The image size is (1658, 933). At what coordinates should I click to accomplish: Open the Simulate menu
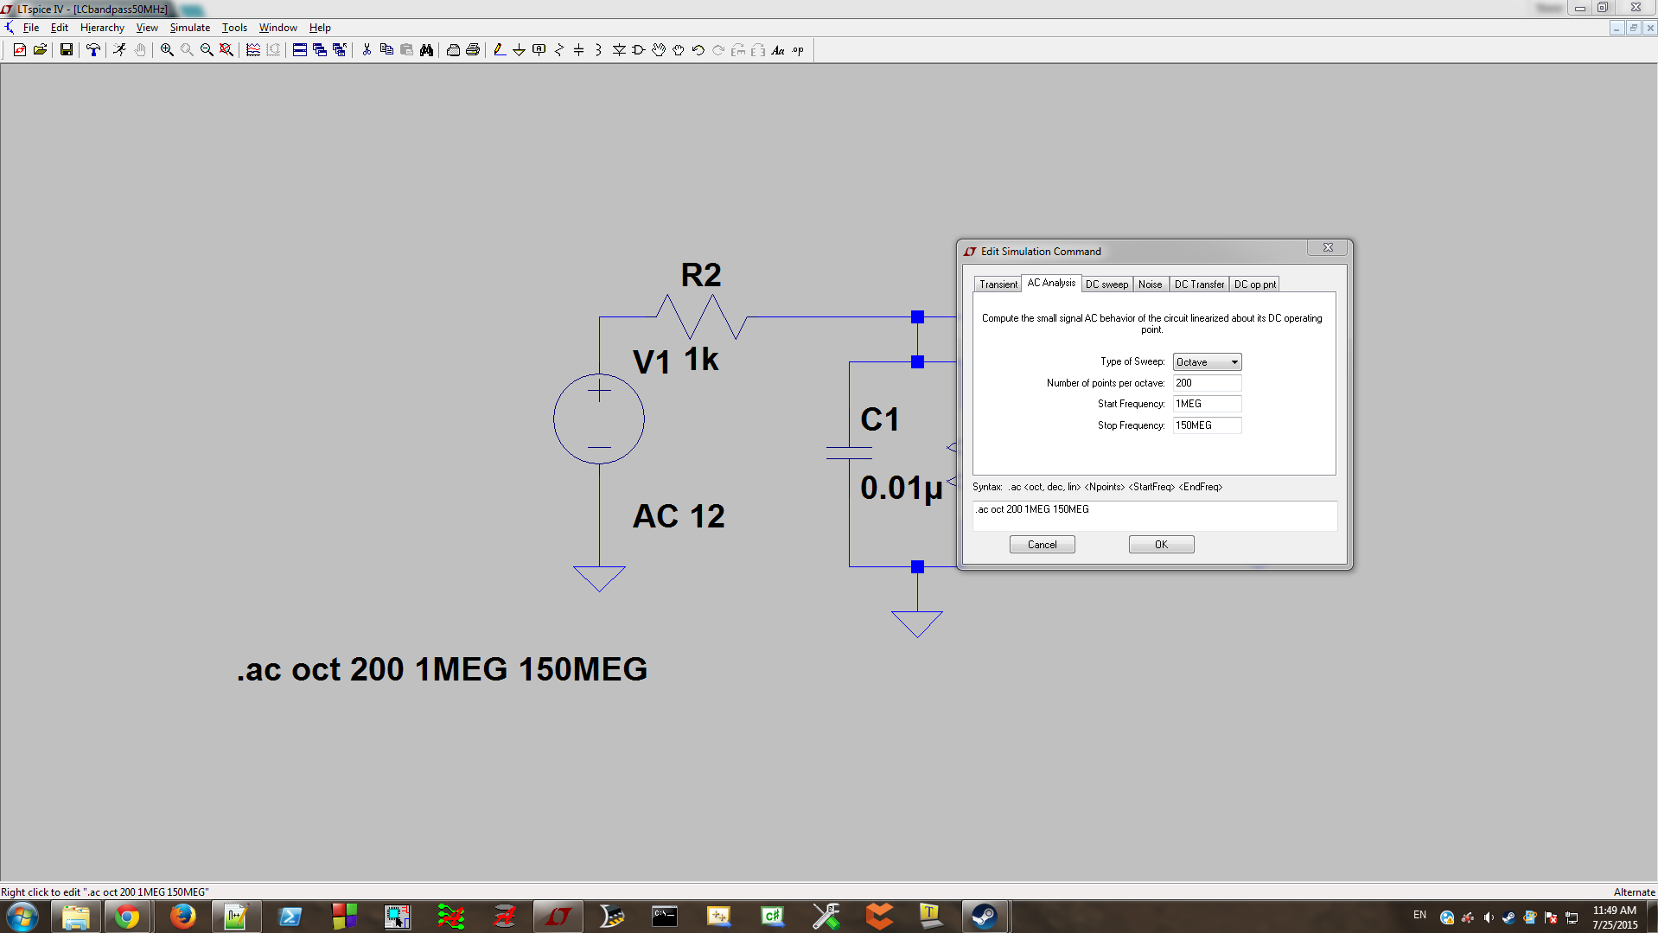point(189,27)
